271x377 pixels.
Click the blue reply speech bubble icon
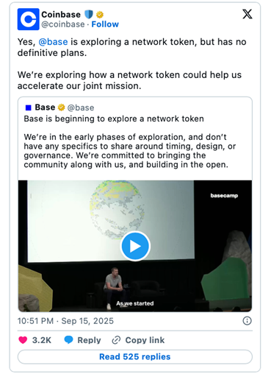tap(68, 340)
